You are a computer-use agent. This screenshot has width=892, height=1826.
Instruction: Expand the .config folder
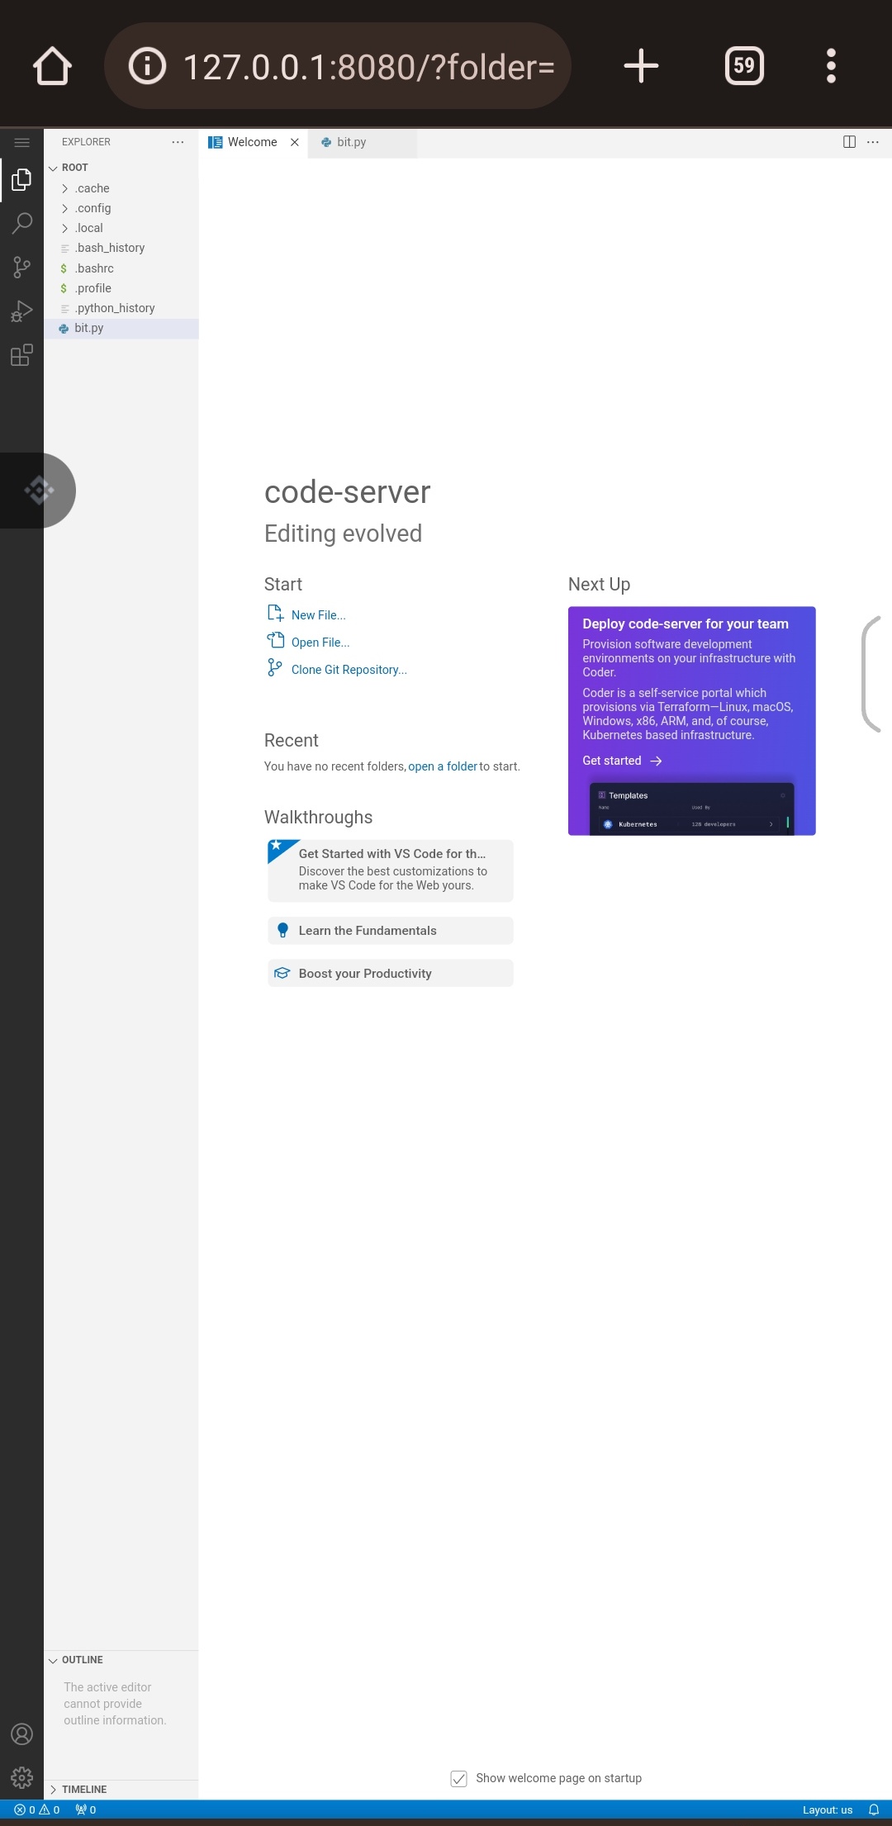[121, 208]
